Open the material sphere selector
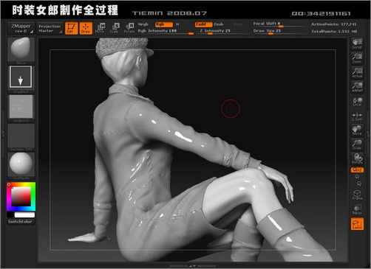The height and width of the screenshot is (269, 371). click(x=21, y=166)
